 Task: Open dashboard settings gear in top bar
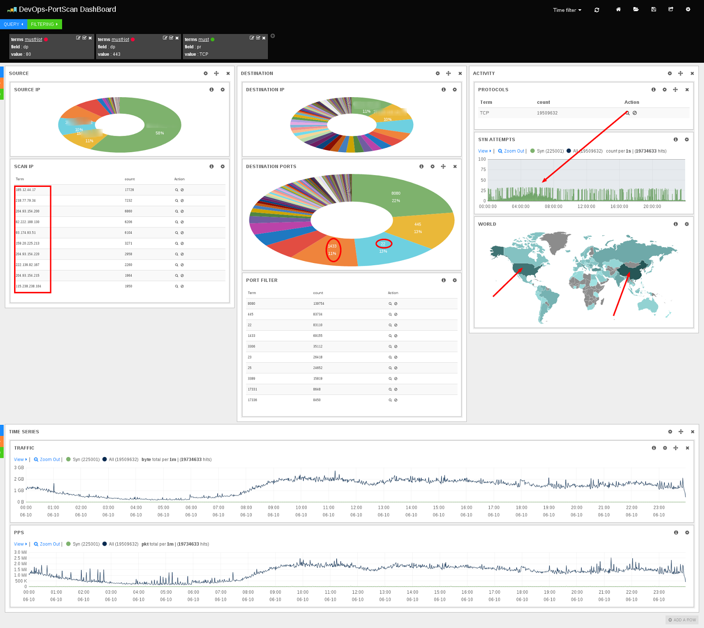(x=688, y=9)
